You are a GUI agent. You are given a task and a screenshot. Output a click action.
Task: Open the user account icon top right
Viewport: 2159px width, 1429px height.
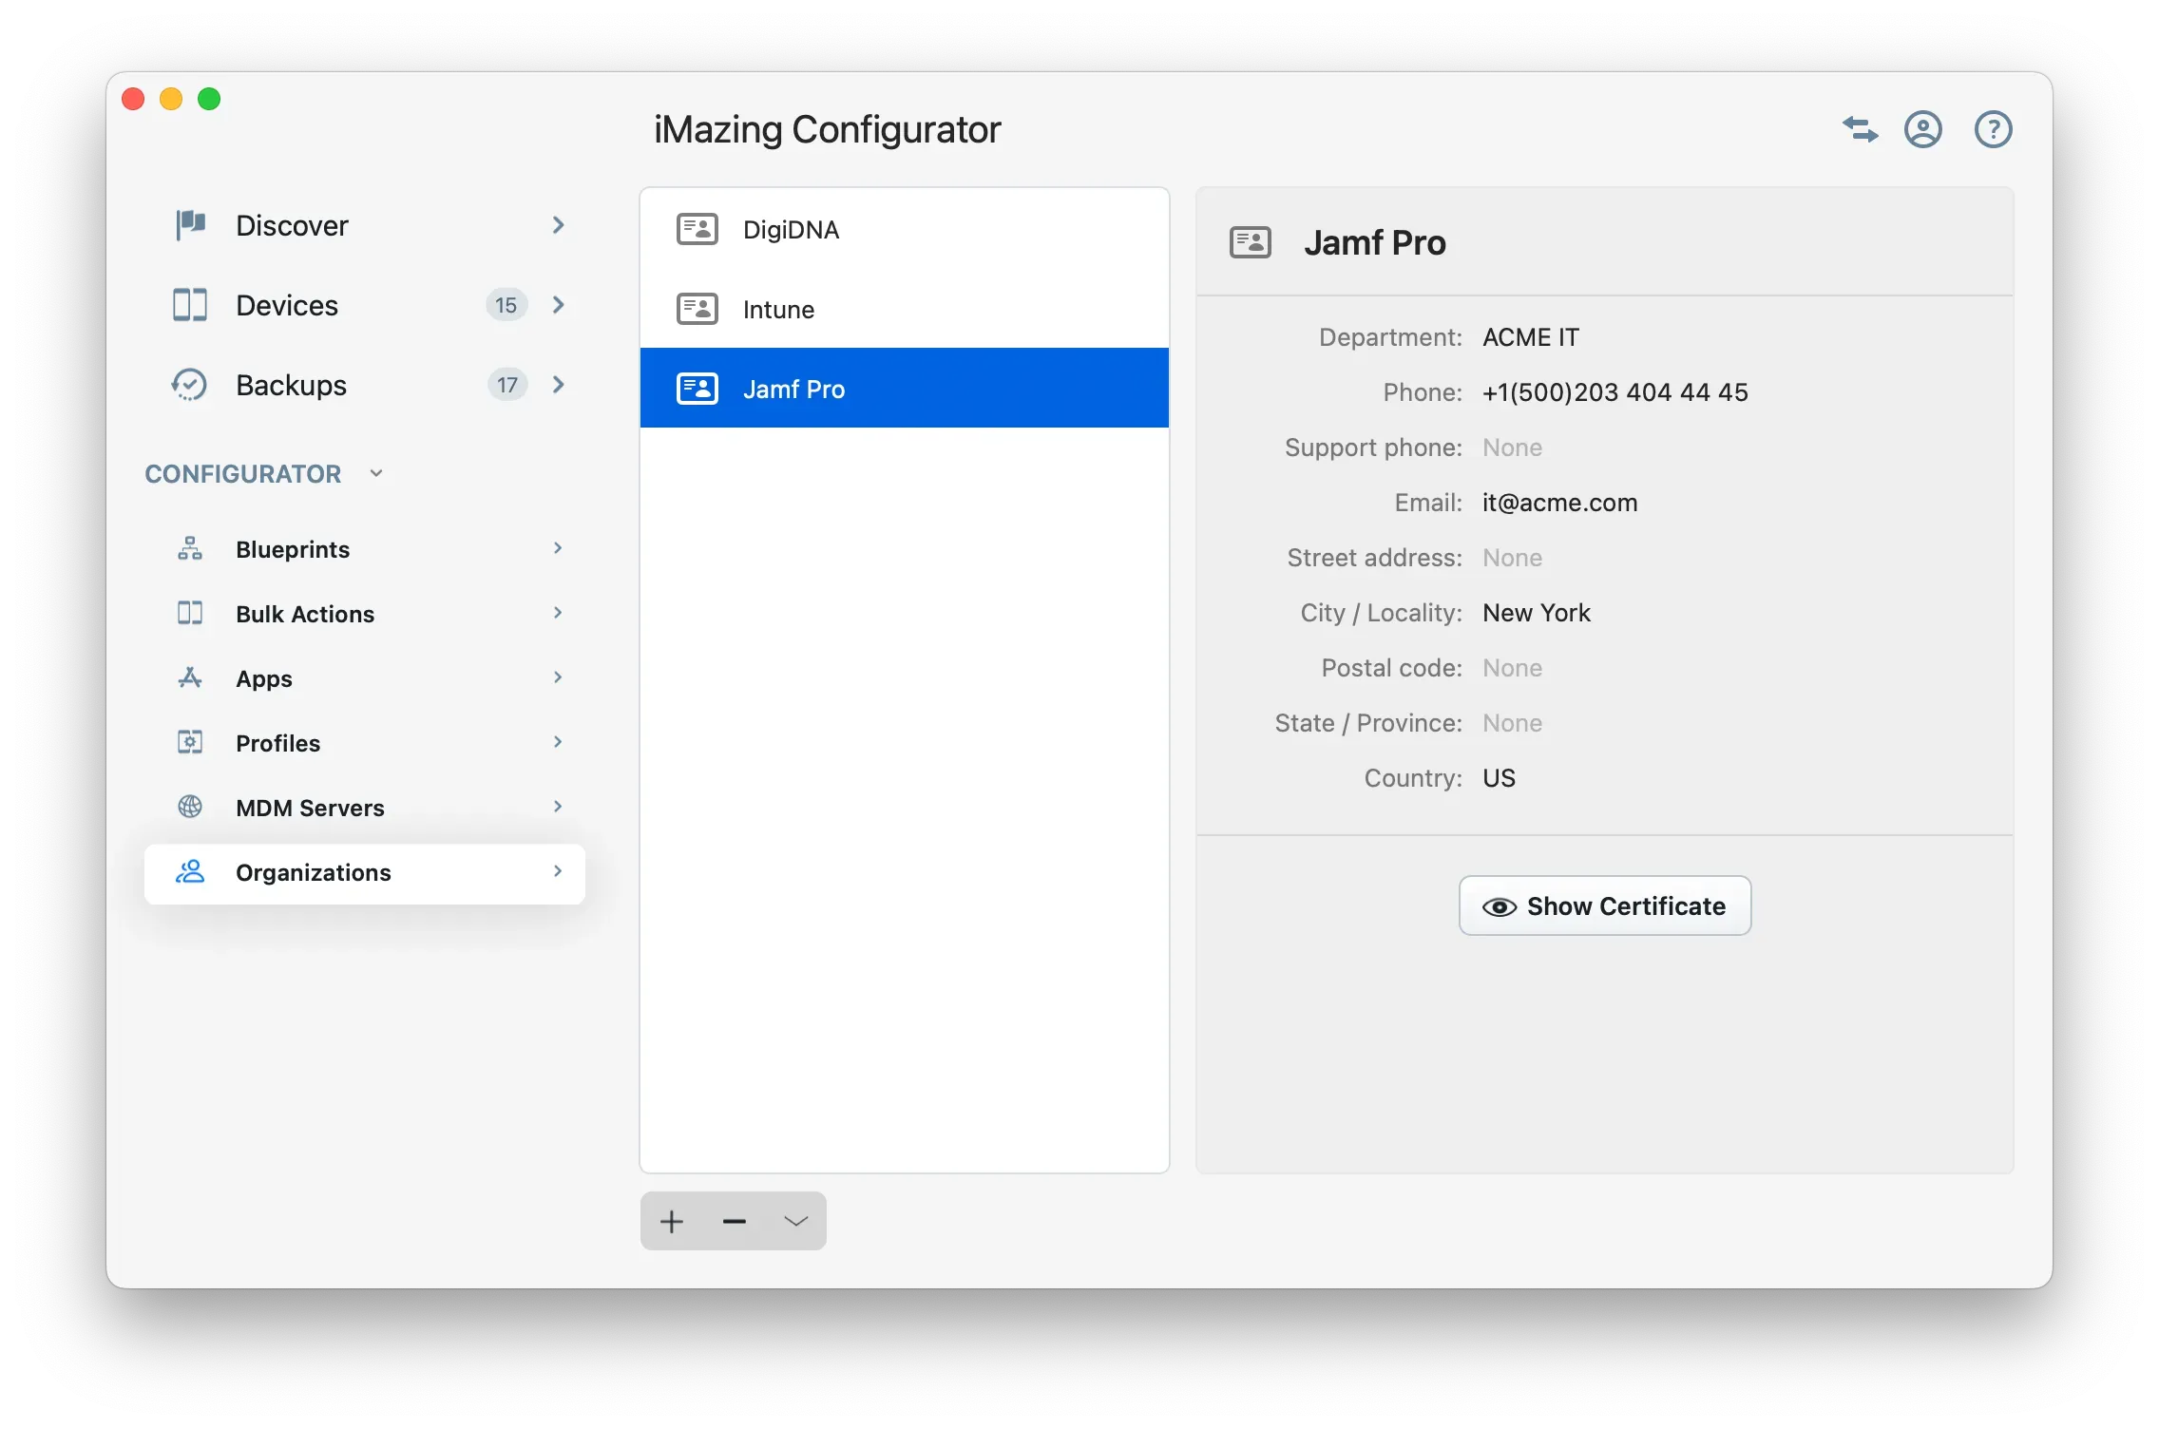(1923, 129)
